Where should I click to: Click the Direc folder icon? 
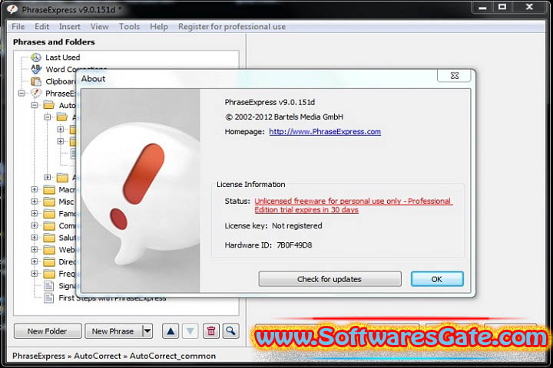49,261
